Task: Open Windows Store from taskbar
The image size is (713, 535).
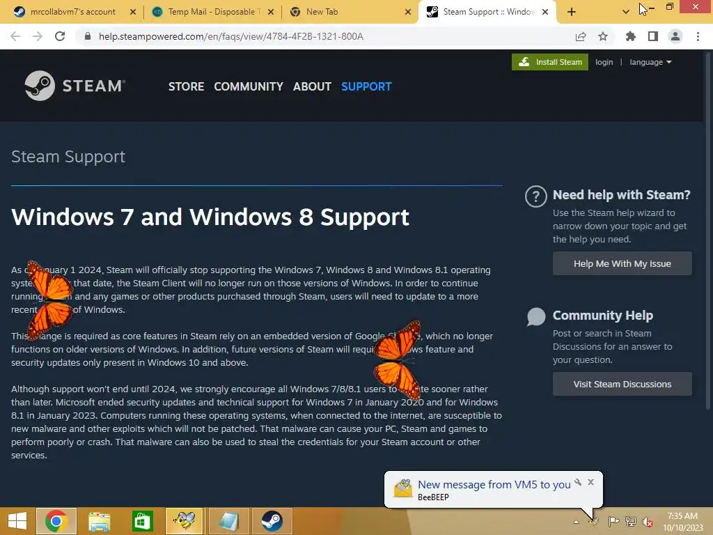Action: [142, 521]
